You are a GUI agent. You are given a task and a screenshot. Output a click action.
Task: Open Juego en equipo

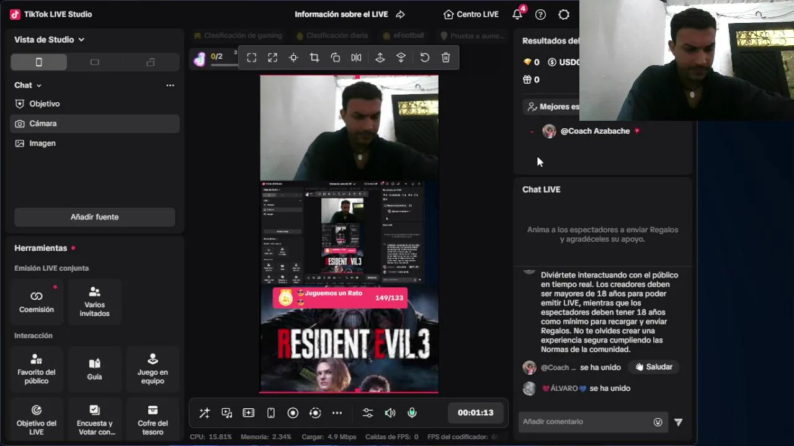153,369
